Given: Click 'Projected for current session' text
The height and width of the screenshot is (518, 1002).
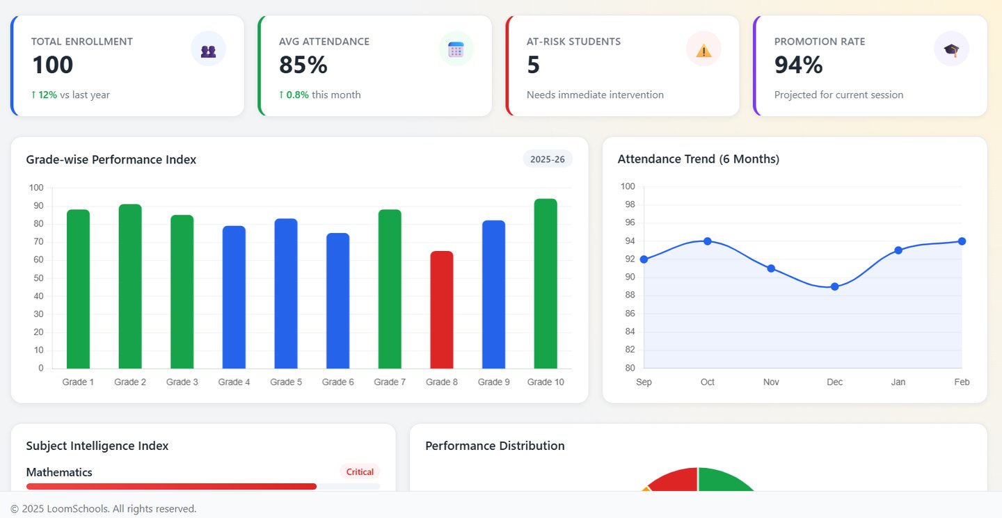Looking at the screenshot, I should click(x=838, y=95).
